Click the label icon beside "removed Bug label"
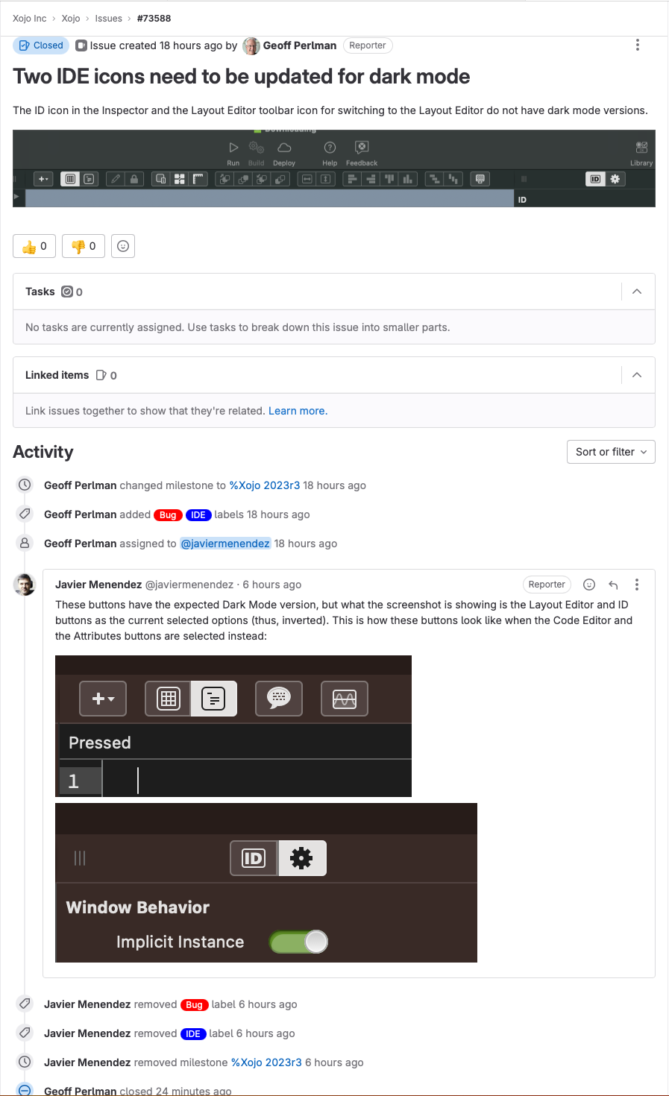Screen dimensions: 669x1096 click(x=25, y=1004)
